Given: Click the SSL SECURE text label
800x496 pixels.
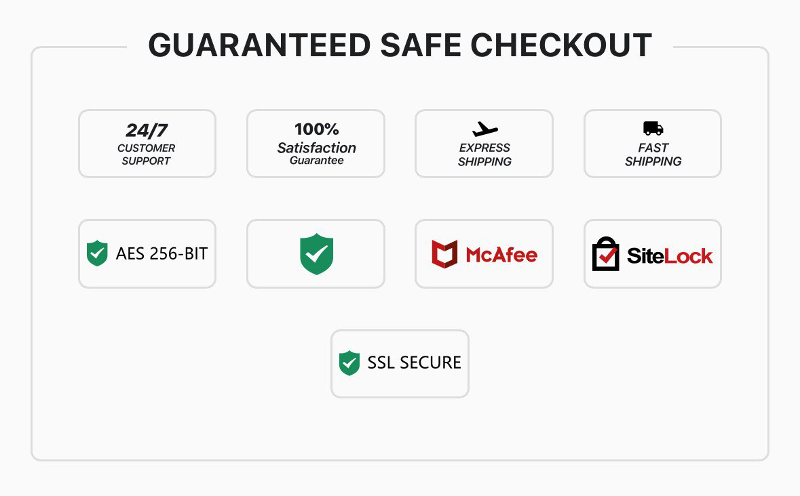Looking at the screenshot, I should (415, 363).
